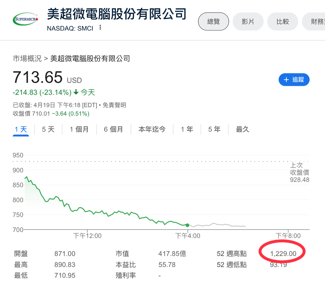Click the 52 週低點 label
325x284 pixels.
click(232, 265)
